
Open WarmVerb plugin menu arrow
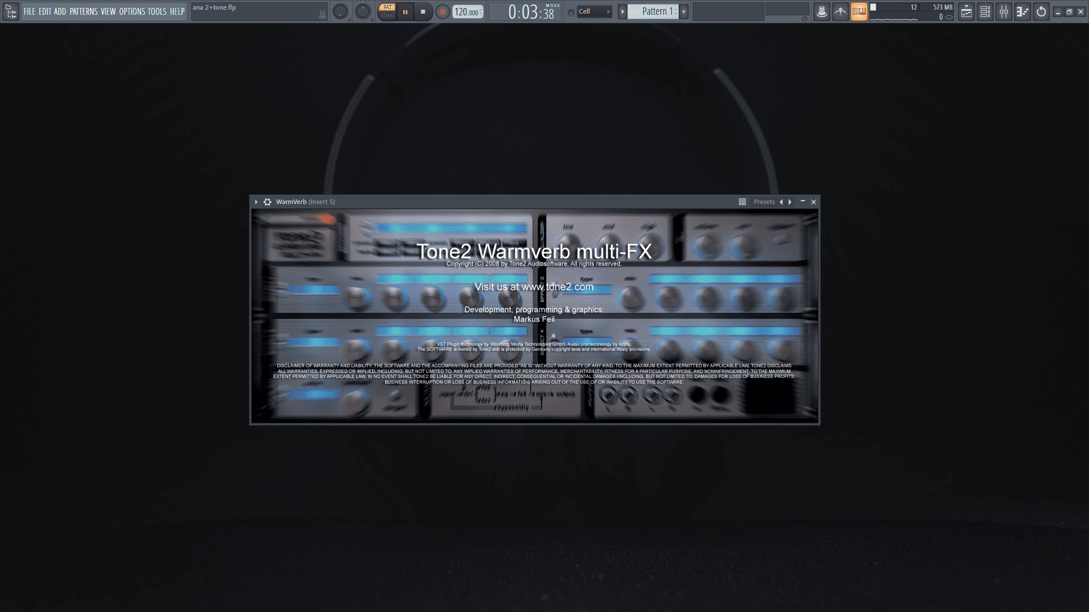256,202
